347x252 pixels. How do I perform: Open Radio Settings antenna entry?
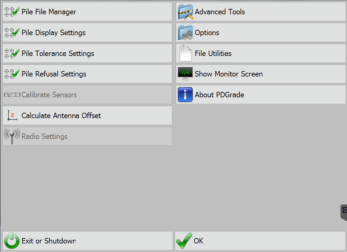tap(87, 137)
